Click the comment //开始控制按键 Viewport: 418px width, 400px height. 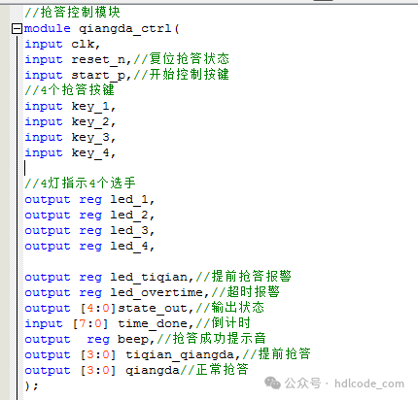(182, 75)
